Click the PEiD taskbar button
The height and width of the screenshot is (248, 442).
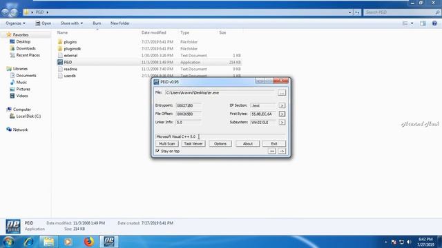[x=109, y=242]
